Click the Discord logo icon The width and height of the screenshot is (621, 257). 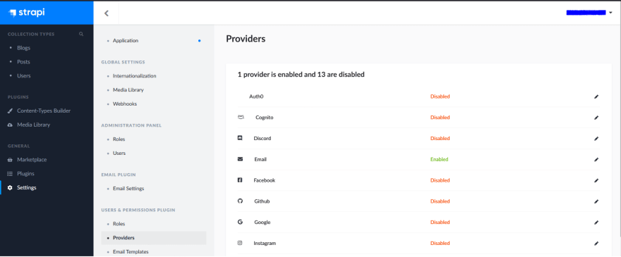[240, 138]
